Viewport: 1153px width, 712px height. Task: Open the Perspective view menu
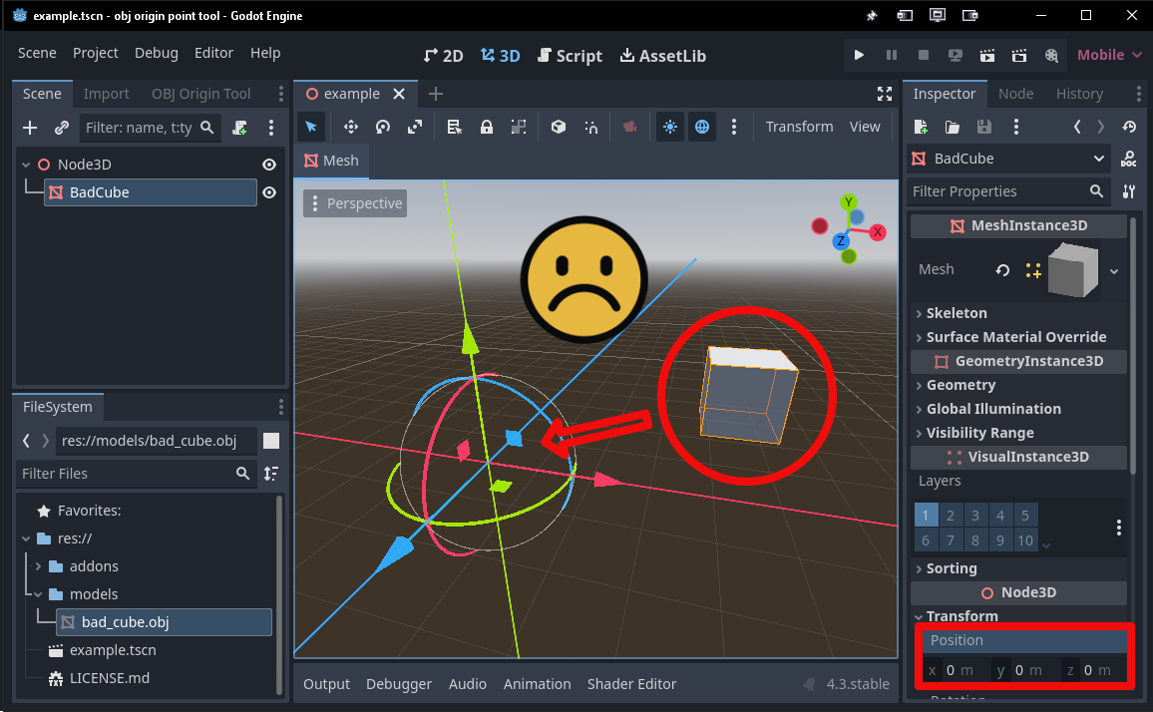pos(355,203)
